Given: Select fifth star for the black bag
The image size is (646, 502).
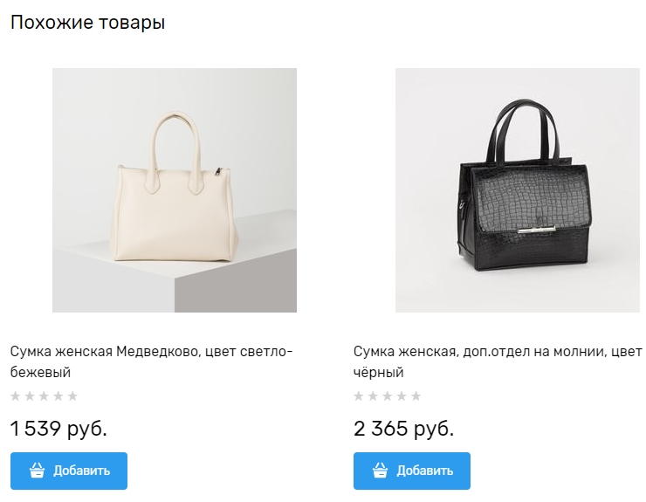Looking at the screenshot, I should click(x=416, y=396).
